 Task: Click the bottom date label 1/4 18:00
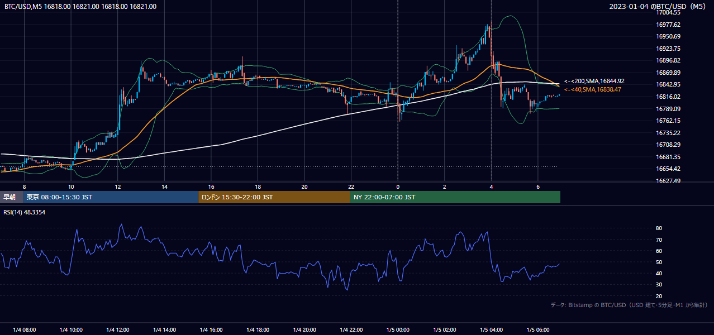[x=258, y=330]
